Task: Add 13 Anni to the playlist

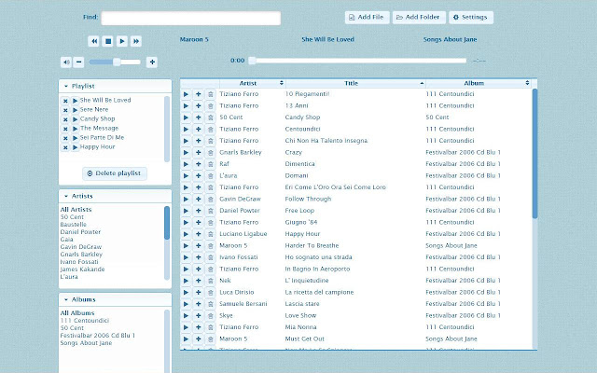Action: pos(198,106)
